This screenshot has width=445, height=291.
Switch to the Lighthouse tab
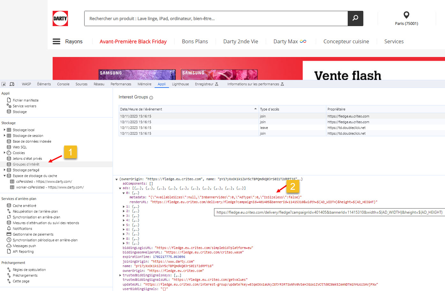coord(180,84)
